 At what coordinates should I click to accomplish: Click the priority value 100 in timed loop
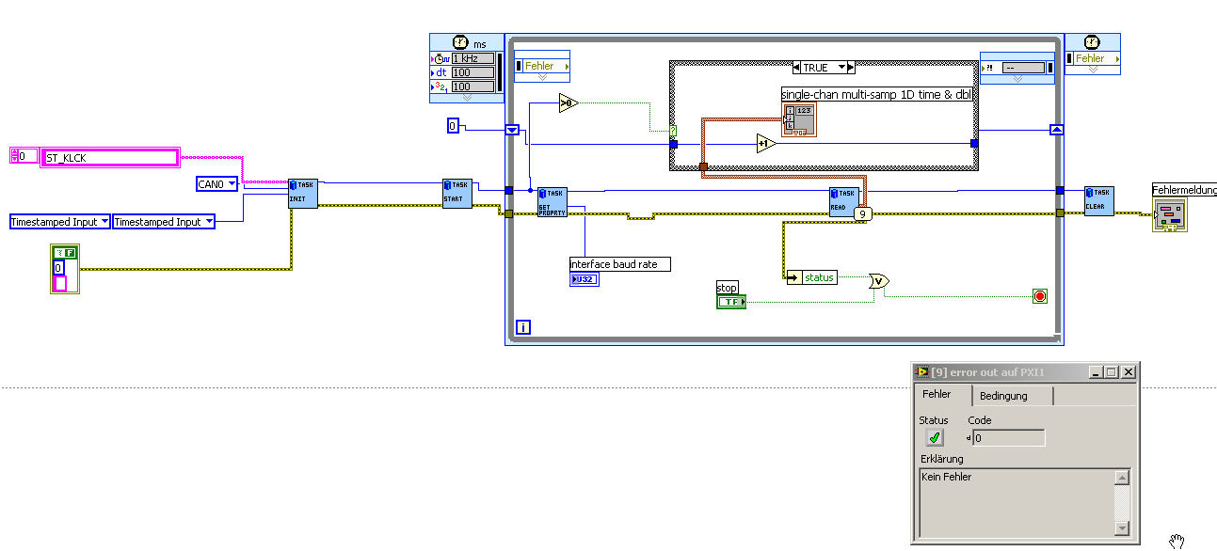coord(472,87)
